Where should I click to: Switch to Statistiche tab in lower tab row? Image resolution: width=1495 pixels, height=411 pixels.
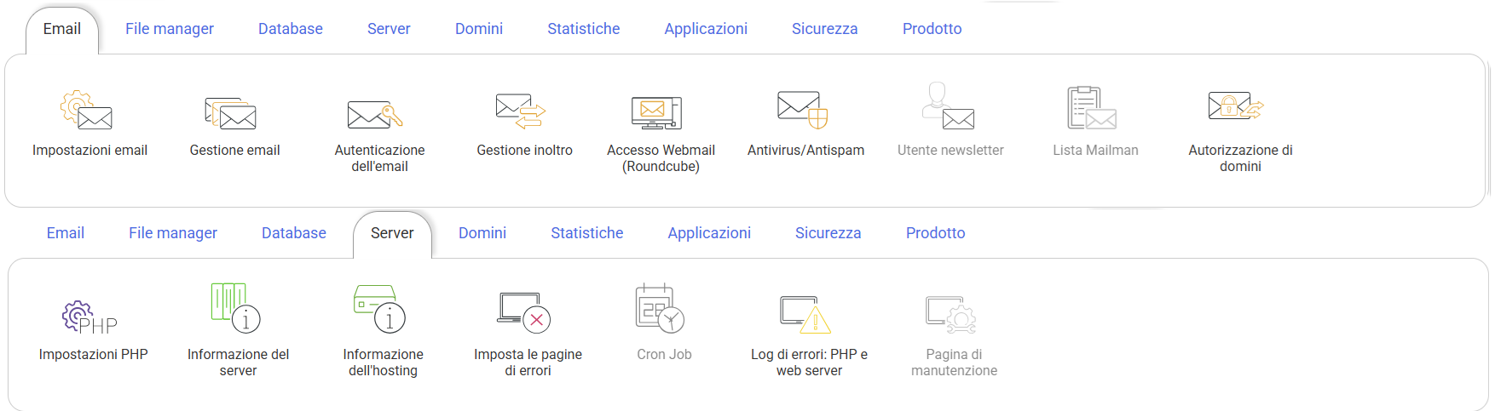point(586,233)
